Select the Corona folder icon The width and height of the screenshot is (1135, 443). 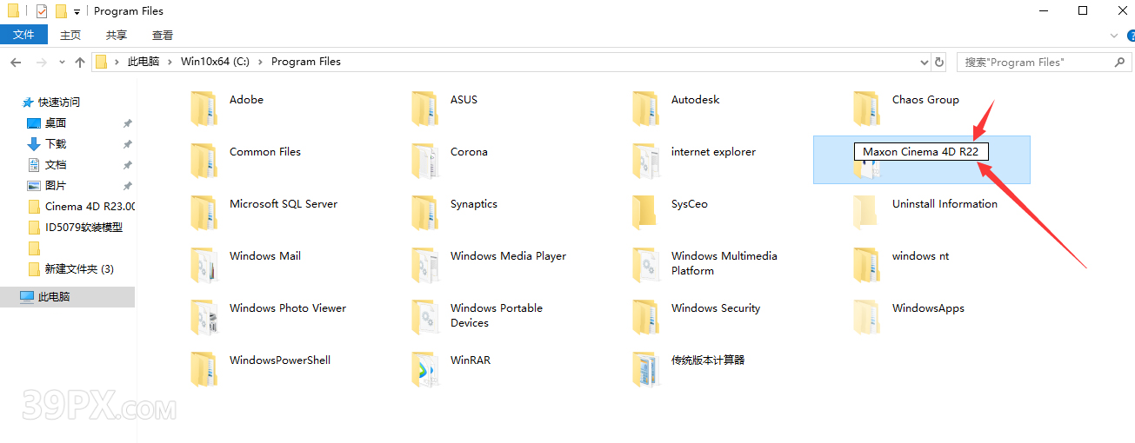tap(424, 161)
